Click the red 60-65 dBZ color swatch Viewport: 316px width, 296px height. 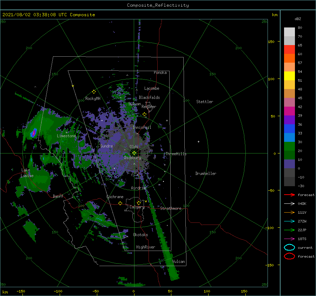click(x=289, y=50)
